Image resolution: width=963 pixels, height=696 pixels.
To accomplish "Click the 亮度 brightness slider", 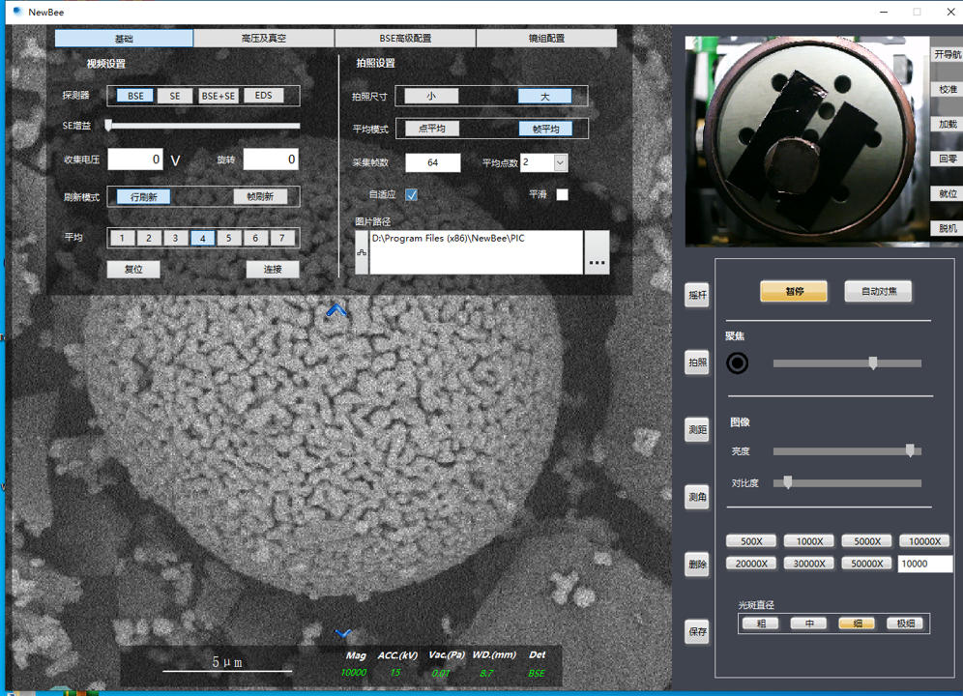I will pos(846,450).
